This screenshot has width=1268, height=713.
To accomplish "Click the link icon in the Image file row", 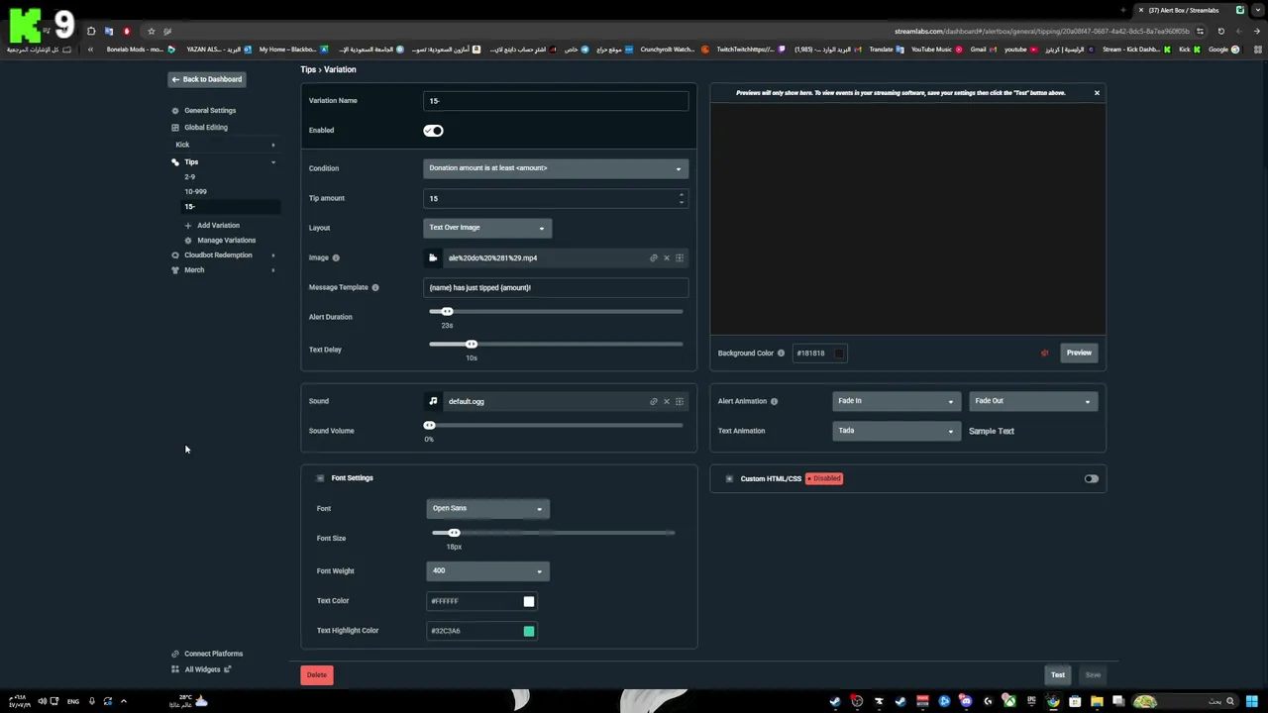I will coord(653,257).
